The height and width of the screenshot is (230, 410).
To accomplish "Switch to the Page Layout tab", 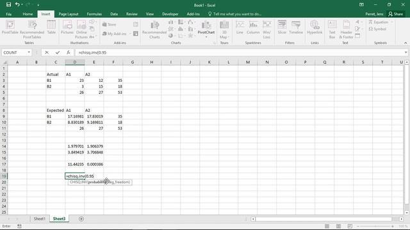I will [x=69, y=14].
